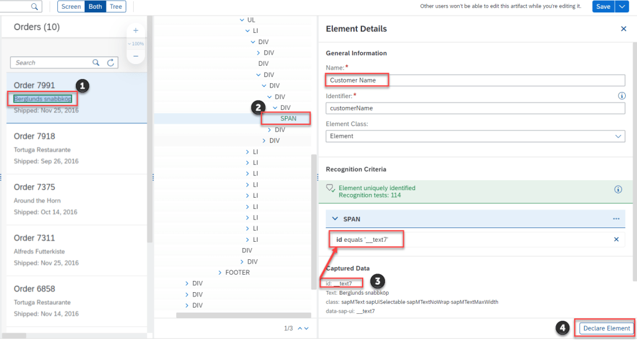Expand the FOOTER tree node
The height and width of the screenshot is (340, 637).
click(x=220, y=272)
